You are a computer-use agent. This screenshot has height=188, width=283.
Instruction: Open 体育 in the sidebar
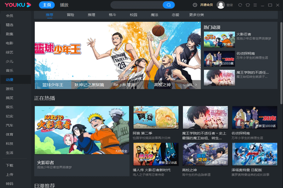tap(10, 134)
